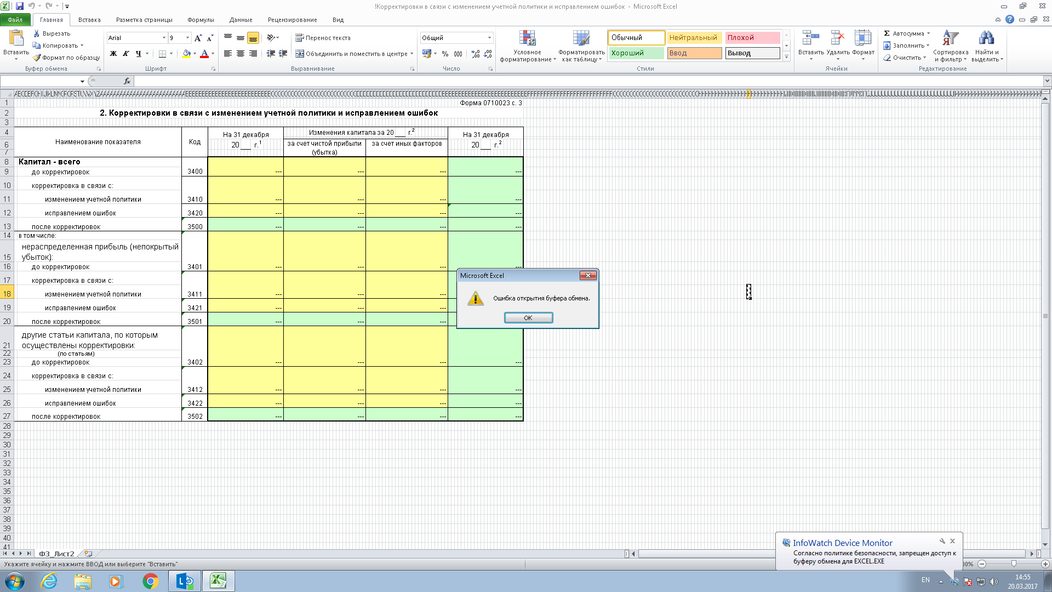This screenshot has width=1052, height=592.
Task: Open the Файл menu tab
Action: click(15, 20)
